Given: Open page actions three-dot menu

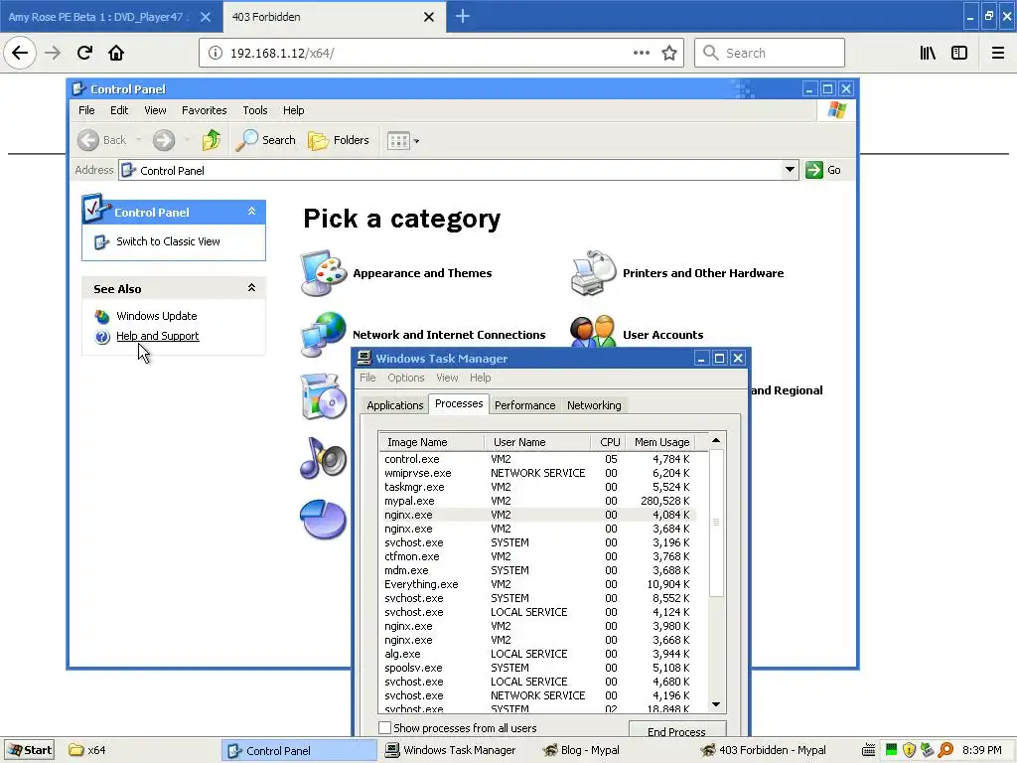Looking at the screenshot, I should (x=642, y=53).
